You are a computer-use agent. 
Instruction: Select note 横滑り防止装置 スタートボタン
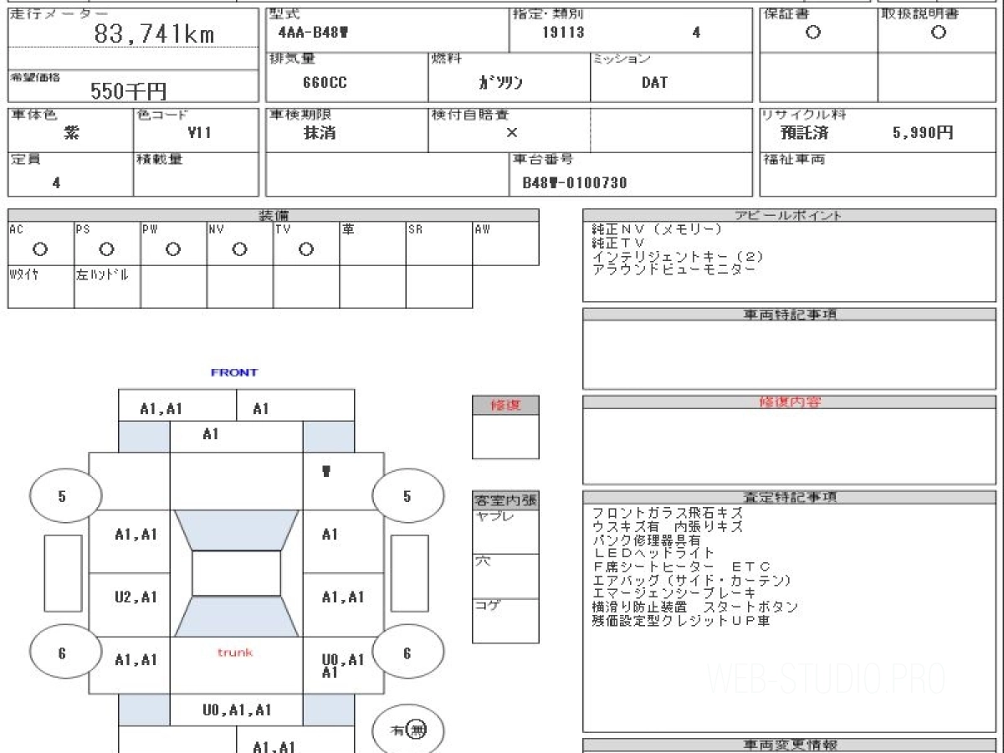coord(694,607)
